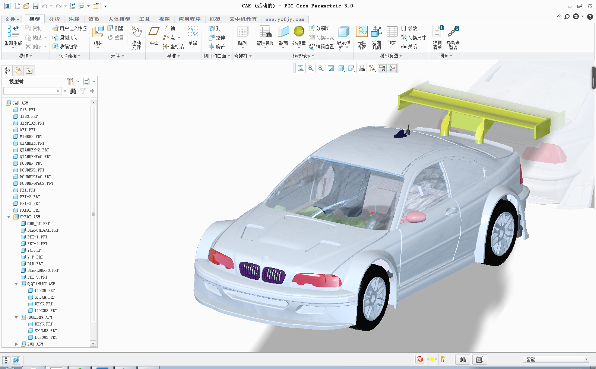Create a datum Plane (平面)
This screenshot has width=596, height=369.
click(x=154, y=32)
